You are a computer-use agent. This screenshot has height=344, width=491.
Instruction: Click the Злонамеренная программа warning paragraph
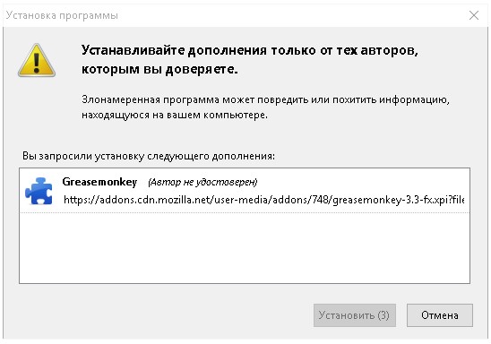coord(265,107)
